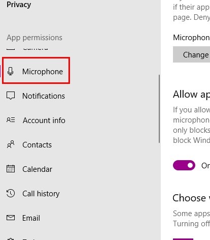
Task: Click the partially hidden Camera icon
Action: coord(11,49)
